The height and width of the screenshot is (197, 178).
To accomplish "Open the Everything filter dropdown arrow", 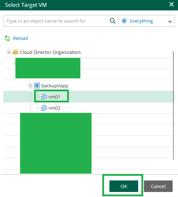I will pos(170,22).
